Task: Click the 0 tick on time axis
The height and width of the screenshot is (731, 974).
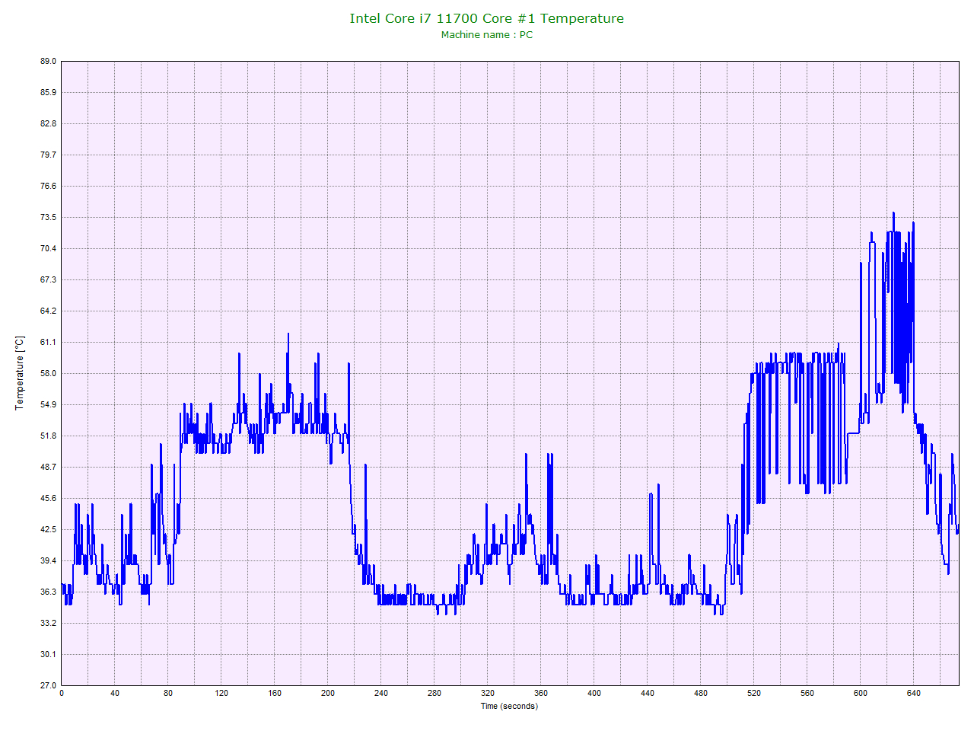Action: pyautogui.click(x=62, y=693)
